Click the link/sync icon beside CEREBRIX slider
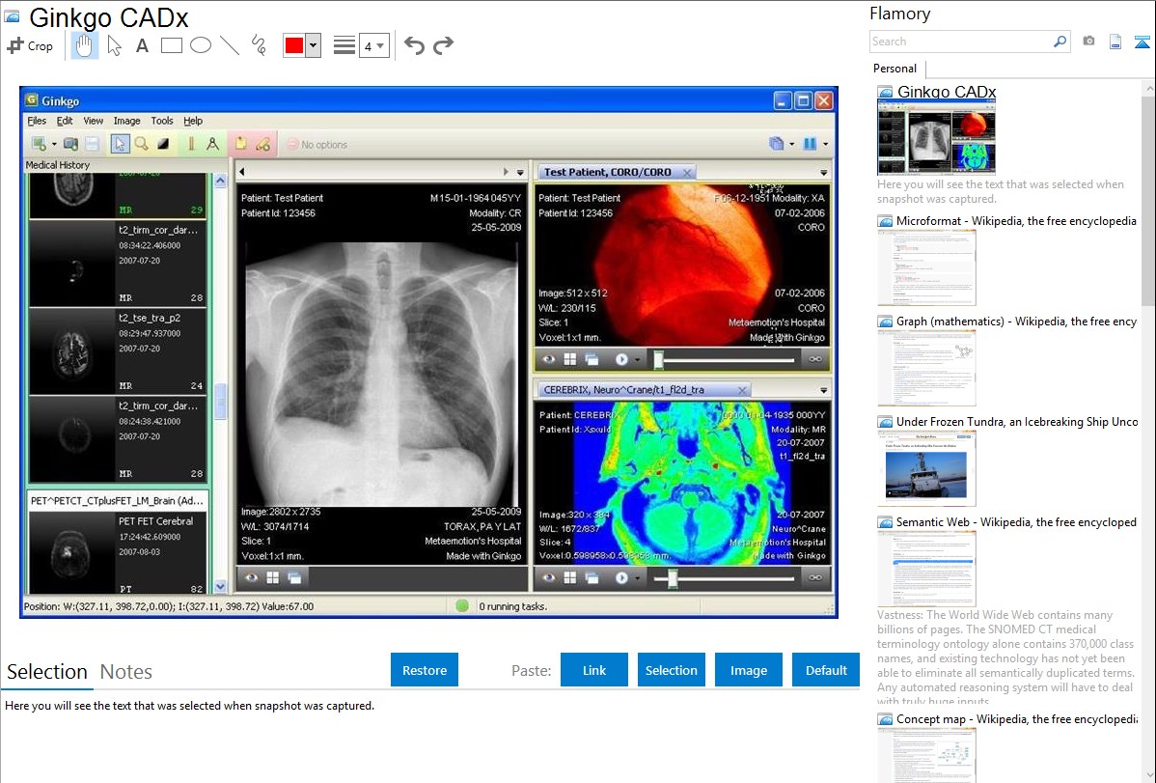Image resolution: width=1156 pixels, height=783 pixels. [814, 578]
